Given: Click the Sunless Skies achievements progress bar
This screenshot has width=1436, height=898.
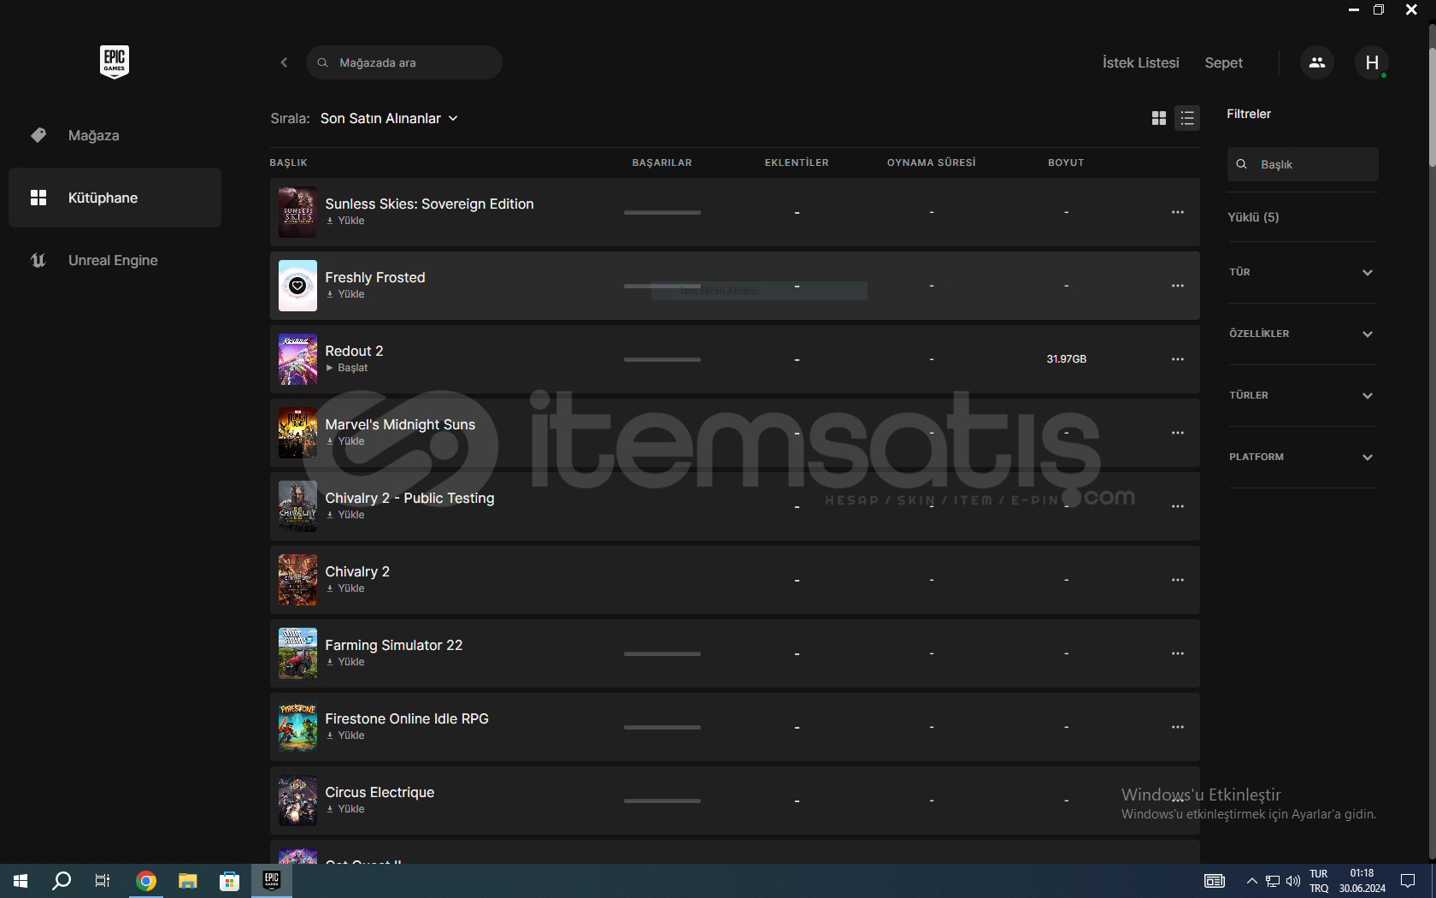Looking at the screenshot, I should point(662,212).
